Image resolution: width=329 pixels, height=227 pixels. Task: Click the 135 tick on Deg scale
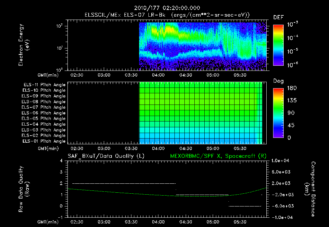[292, 101]
